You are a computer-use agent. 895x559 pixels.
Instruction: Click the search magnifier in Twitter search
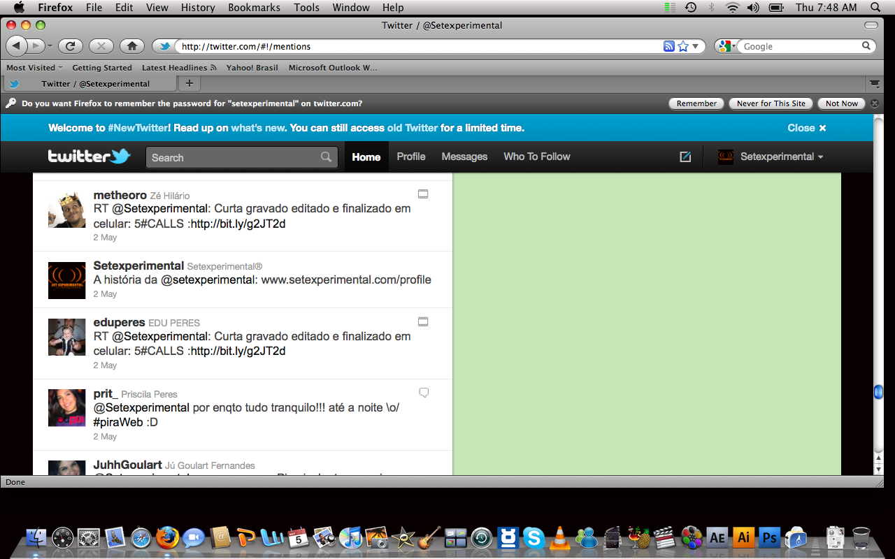tap(326, 157)
